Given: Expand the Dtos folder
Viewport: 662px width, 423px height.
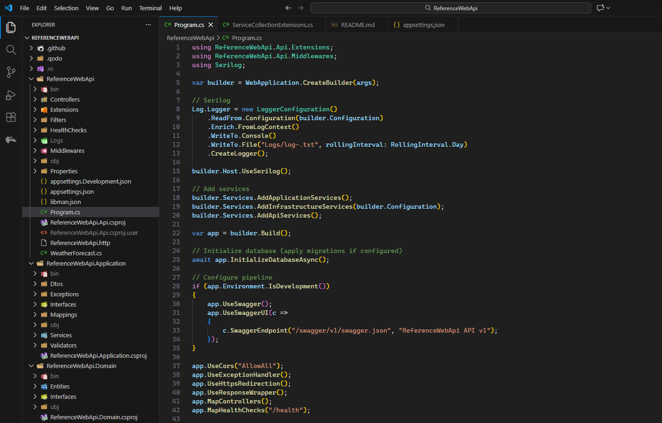Looking at the screenshot, I should (x=91, y=284).
